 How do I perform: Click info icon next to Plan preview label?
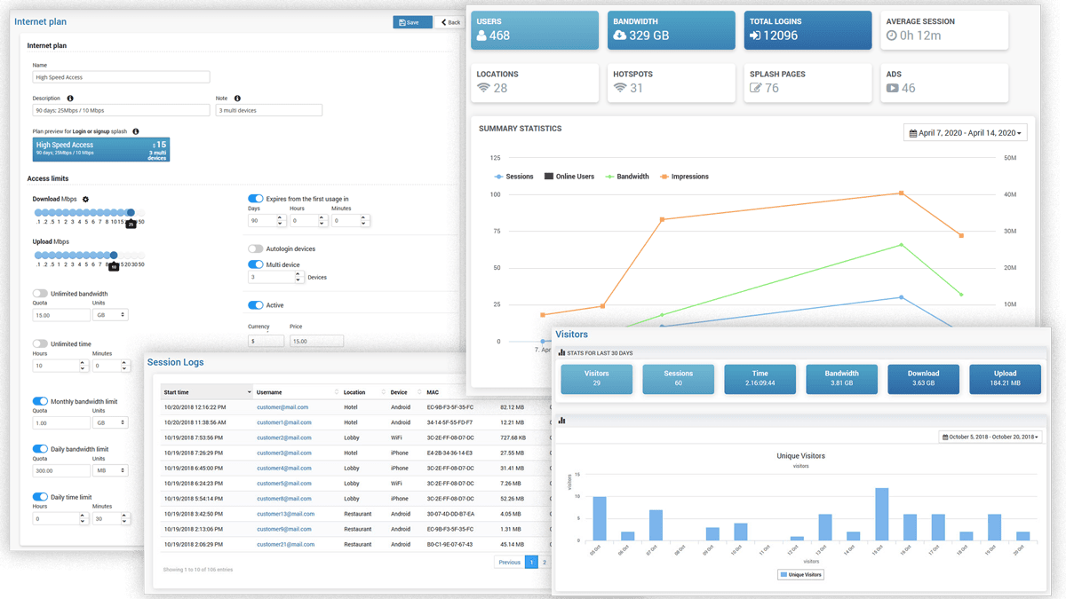[x=136, y=131]
